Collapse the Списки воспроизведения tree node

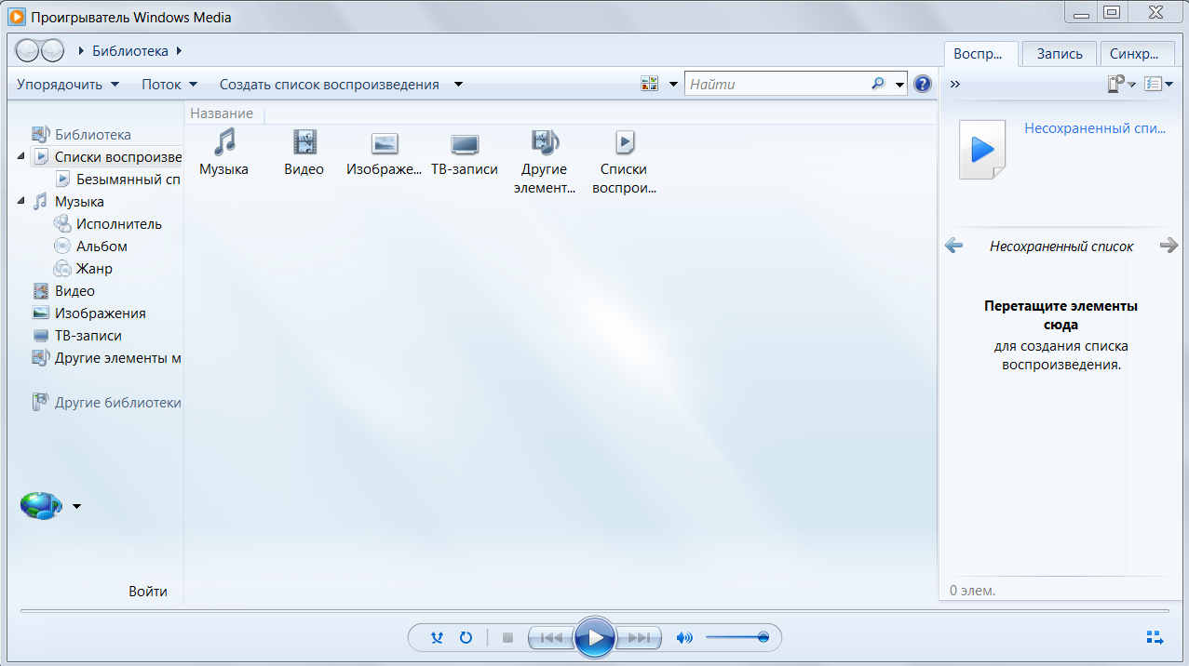point(21,156)
